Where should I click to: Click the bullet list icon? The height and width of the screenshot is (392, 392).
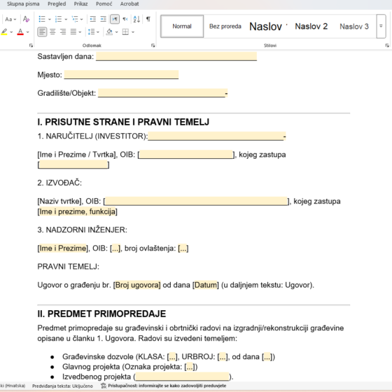click(42, 19)
